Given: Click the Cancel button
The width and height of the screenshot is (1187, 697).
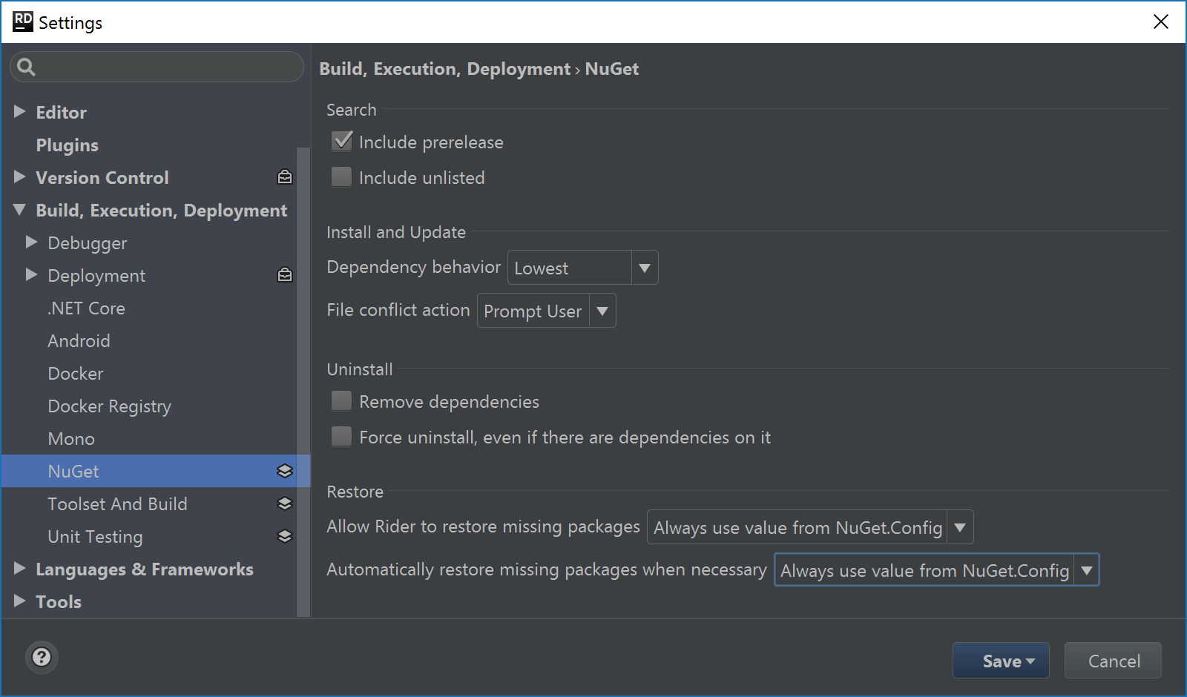Looking at the screenshot, I should 1114,660.
